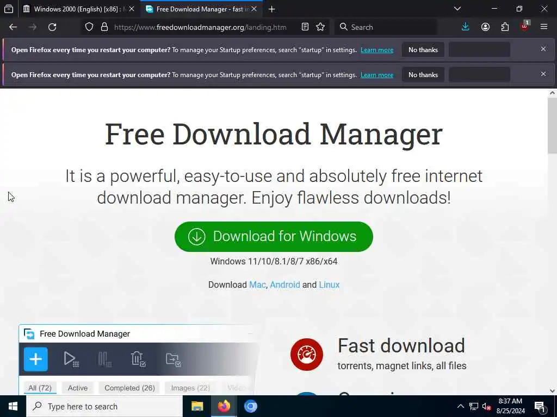This screenshot has height=417, width=557.
Task: Show hidden system tray icons
Action: (460, 406)
